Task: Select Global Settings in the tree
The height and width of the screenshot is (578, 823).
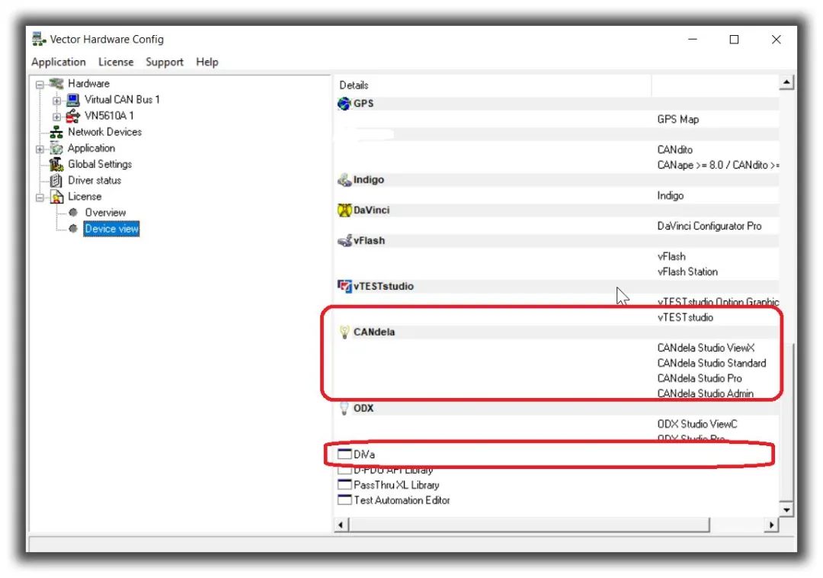Action: coord(100,164)
